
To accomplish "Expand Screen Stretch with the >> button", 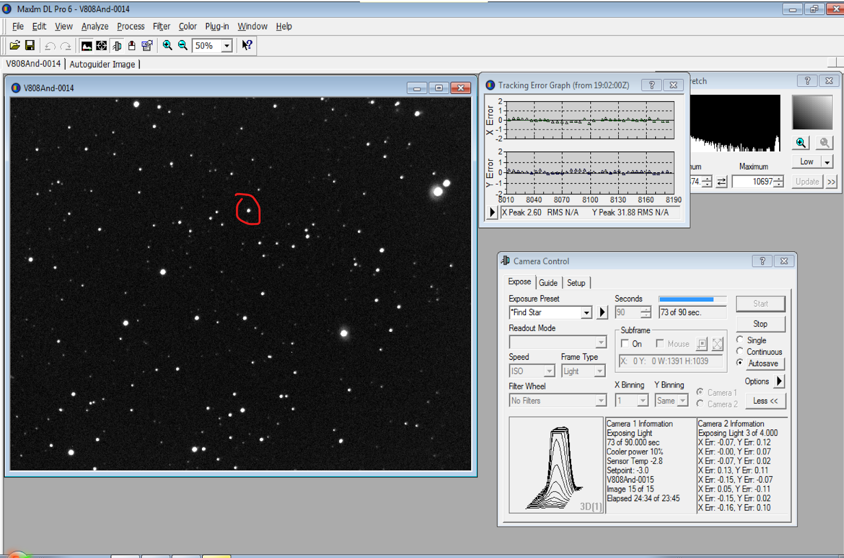I will pyautogui.click(x=832, y=182).
